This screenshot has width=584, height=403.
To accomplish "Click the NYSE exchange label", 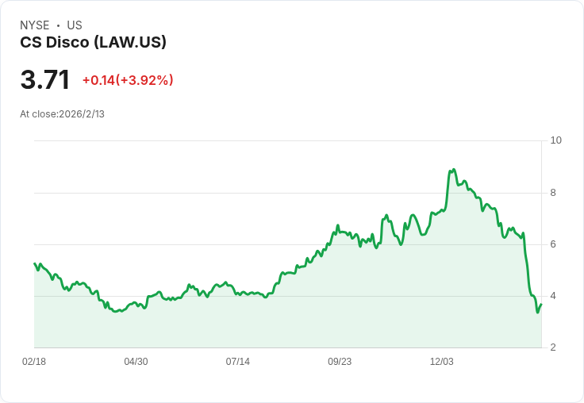I will click(x=34, y=25).
